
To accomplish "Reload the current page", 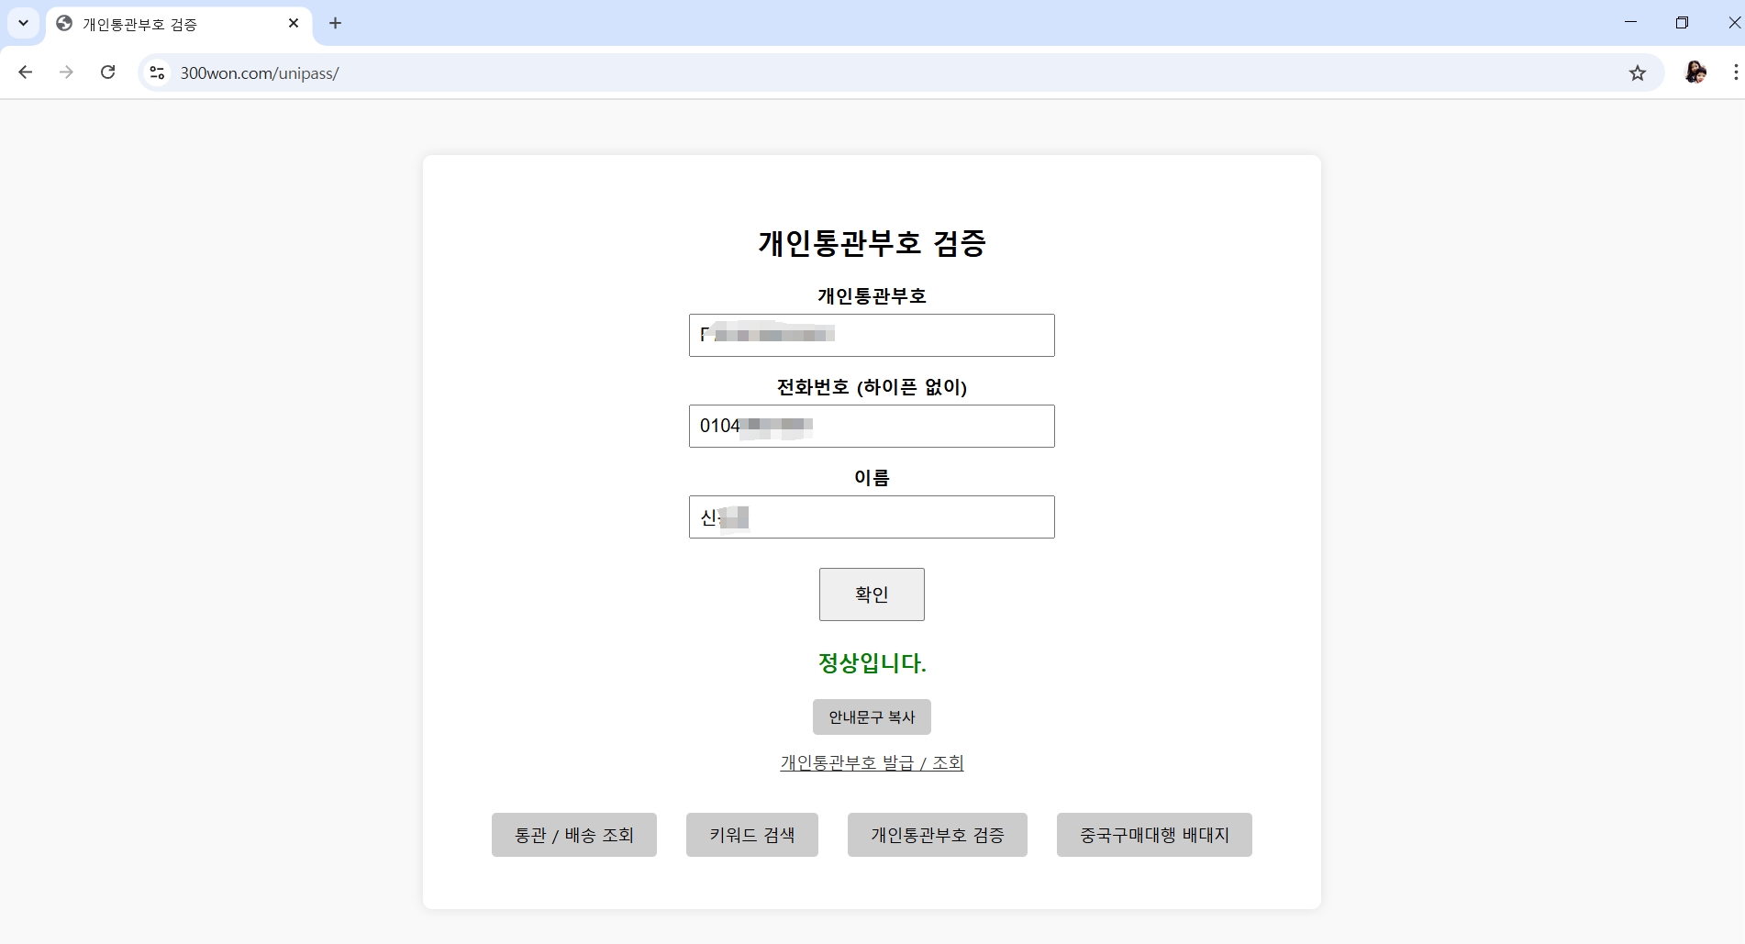I will pyautogui.click(x=108, y=72).
